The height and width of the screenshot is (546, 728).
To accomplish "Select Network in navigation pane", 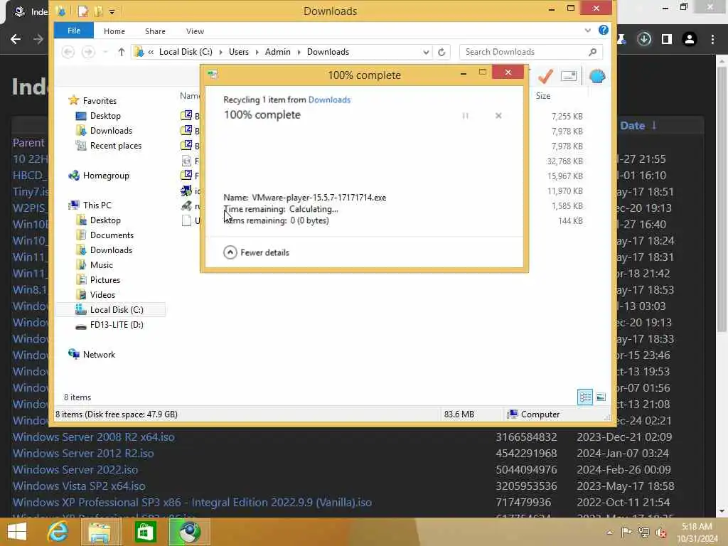I will coord(99,354).
